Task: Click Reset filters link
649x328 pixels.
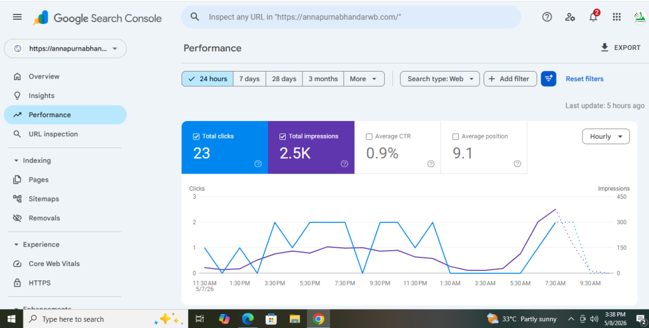Action: [x=584, y=79]
